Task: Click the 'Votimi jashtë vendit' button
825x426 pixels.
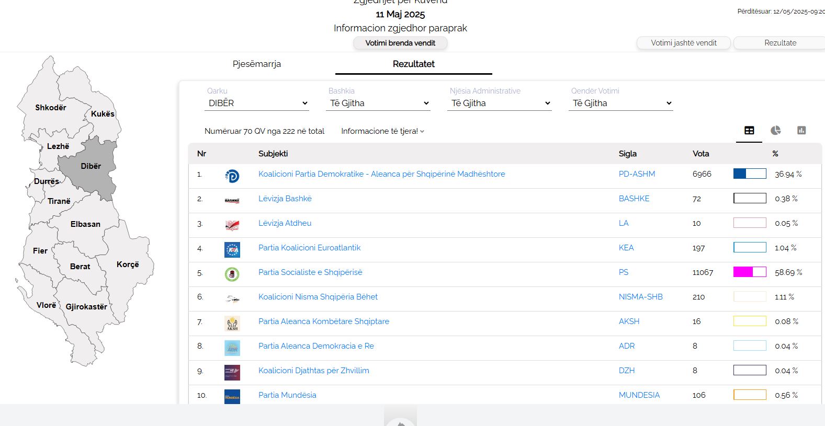Action: click(x=683, y=43)
